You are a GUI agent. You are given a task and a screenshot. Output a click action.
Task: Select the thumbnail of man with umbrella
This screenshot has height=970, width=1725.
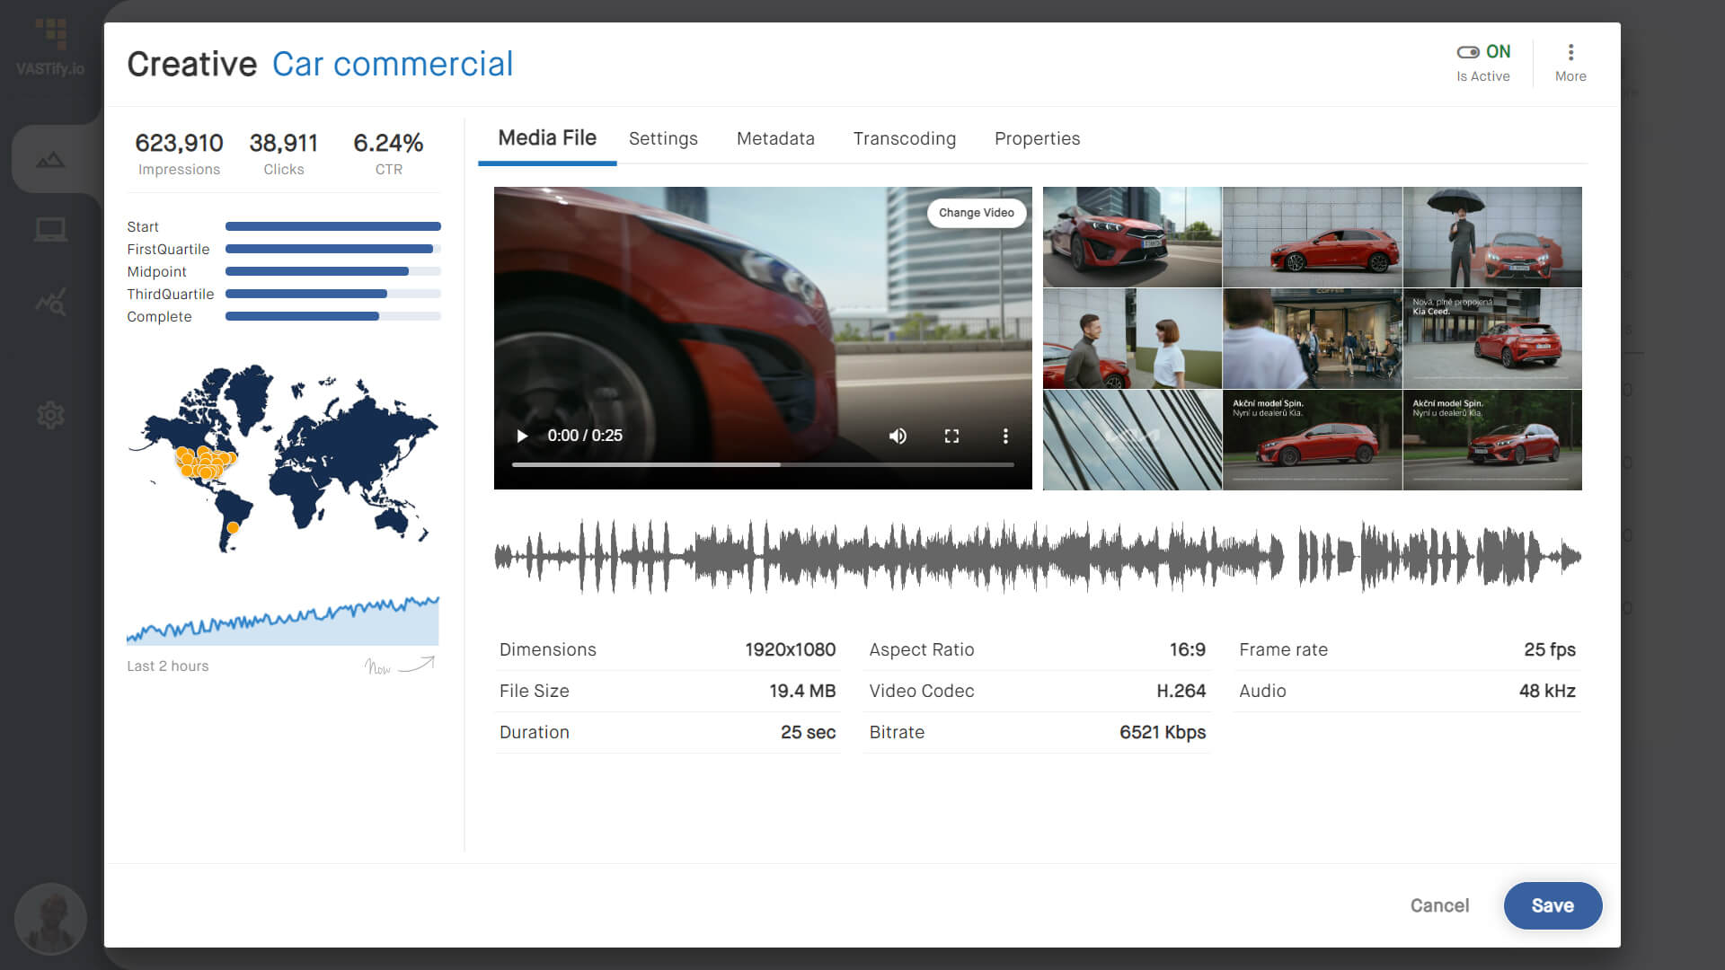click(1491, 237)
